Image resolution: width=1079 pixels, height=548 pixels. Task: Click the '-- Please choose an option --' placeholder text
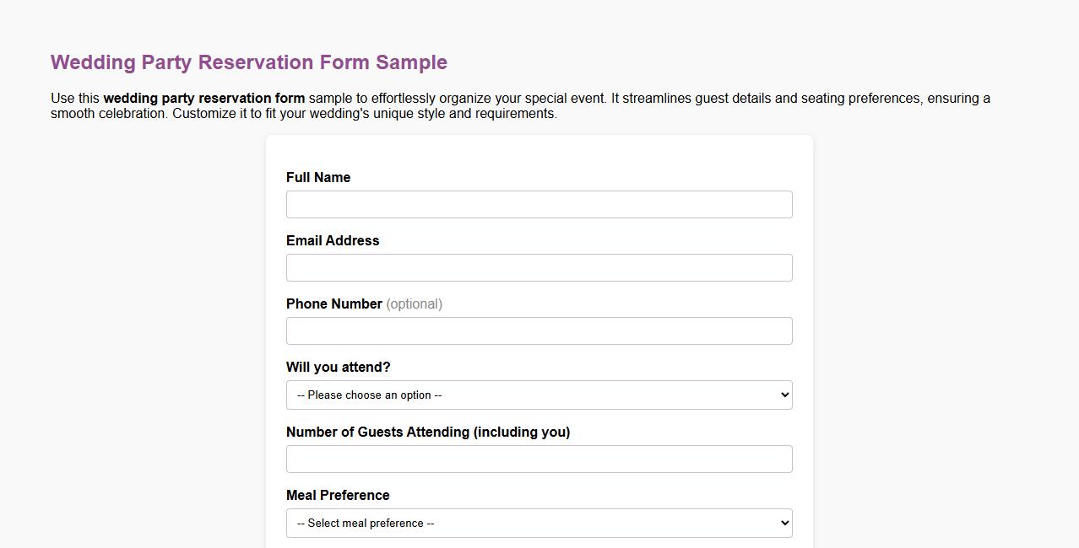369,395
